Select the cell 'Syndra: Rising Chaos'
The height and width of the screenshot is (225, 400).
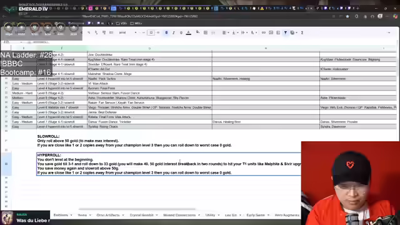tap(149, 127)
